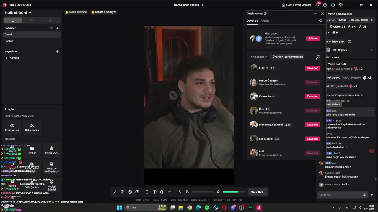Open Saatlik Sıralama pill
This screenshot has height=212, width=378.
pos(76,12)
